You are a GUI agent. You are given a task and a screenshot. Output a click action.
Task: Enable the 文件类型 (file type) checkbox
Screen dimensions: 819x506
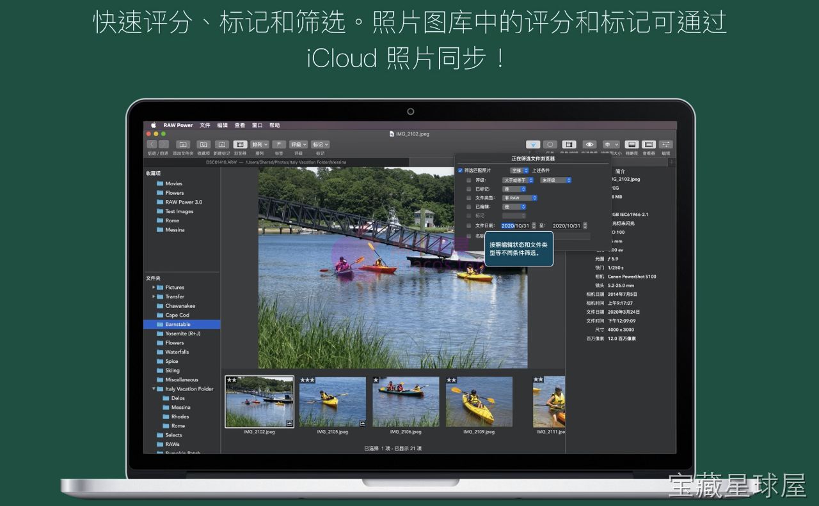(469, 198)
